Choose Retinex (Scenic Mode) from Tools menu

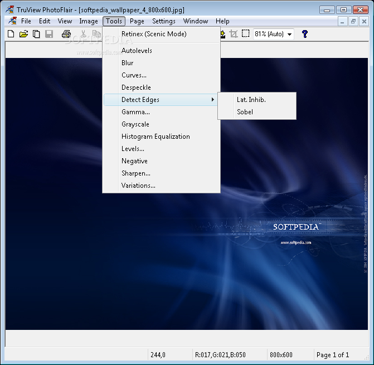(162, 34)
